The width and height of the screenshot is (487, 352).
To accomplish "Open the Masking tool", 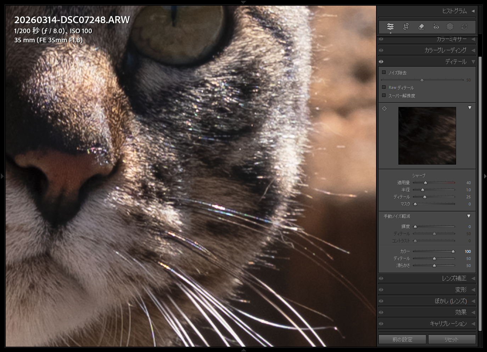I will (450, 27).
